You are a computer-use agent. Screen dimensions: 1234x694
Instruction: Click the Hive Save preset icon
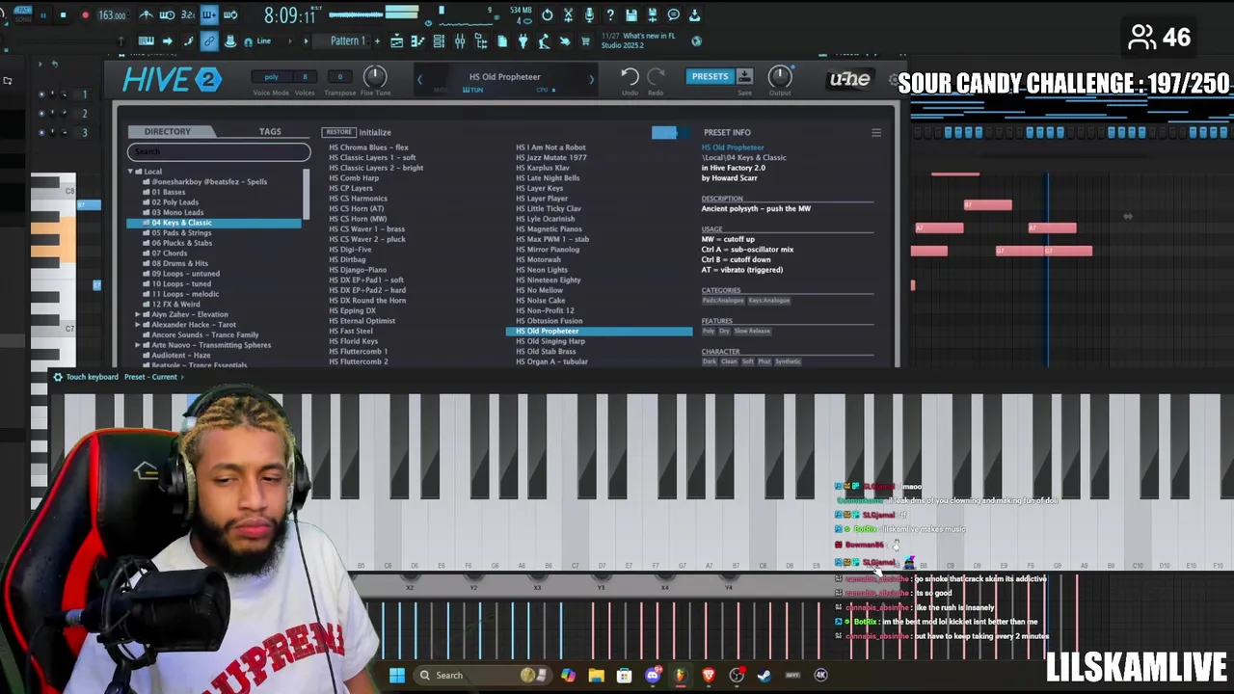[x=744, y=76]
